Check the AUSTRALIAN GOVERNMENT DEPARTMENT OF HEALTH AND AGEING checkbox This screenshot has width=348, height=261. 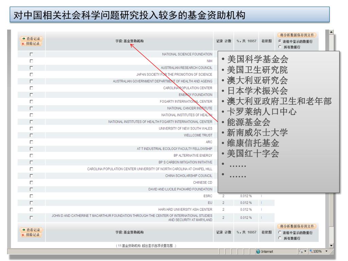click(x=31, y=81)
